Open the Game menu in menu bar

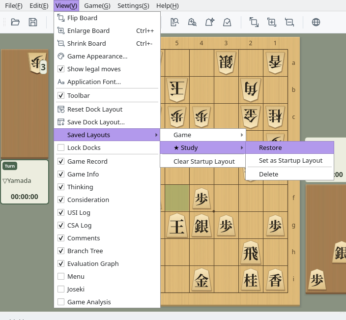97,6
